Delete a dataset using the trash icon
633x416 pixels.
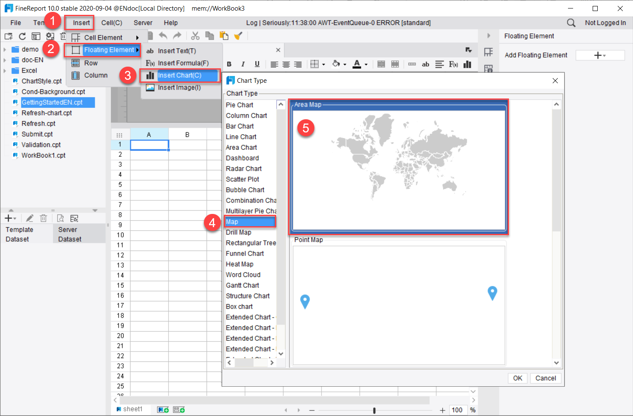(43, 218)
